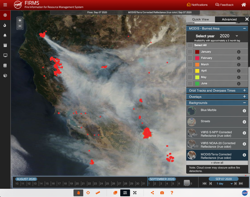Image resolution: width=250 pixels, height=197 pixels.
Task: Zoom in on the map
Action: point(20,20)
